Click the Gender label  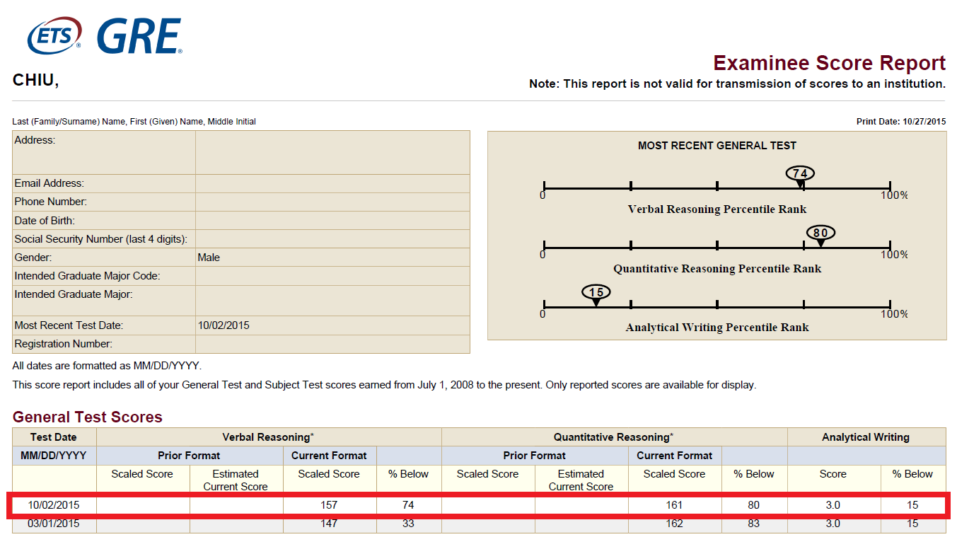33,258
